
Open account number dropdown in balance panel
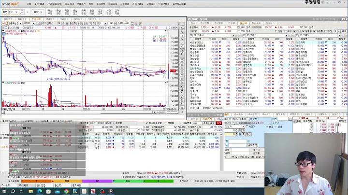[113, 123]
